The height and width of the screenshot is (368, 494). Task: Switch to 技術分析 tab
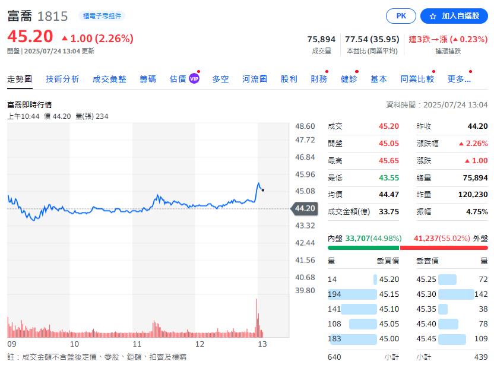click(x=62, y=79)
